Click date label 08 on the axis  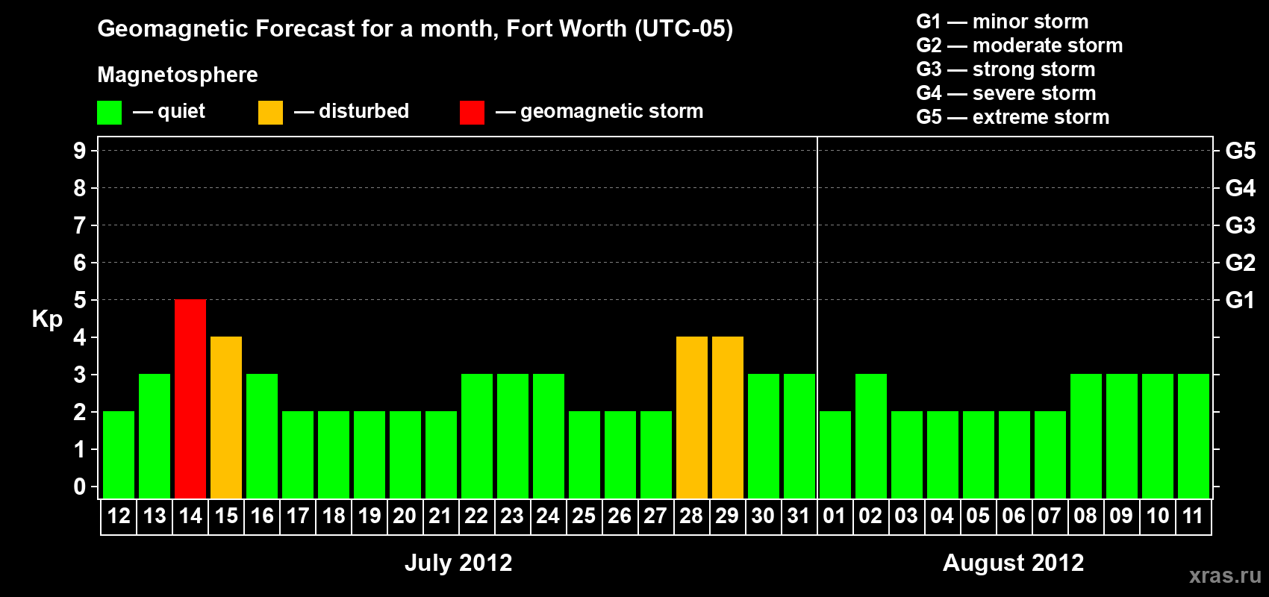[1085, 516]
